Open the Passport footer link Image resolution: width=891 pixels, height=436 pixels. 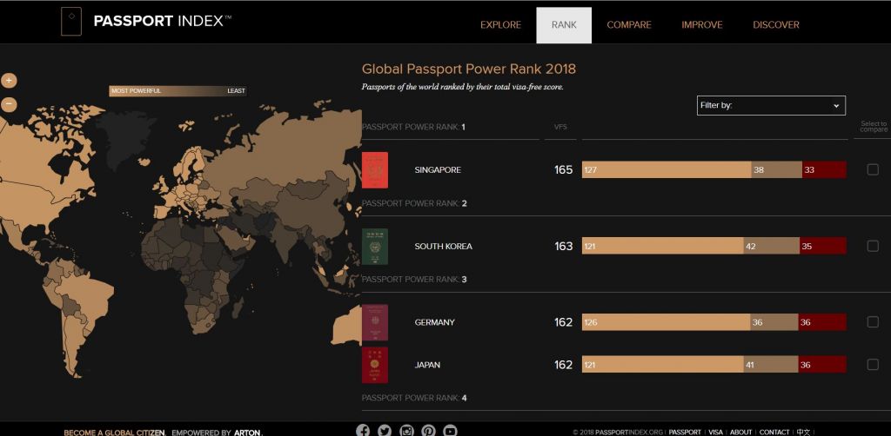point(685,432)
